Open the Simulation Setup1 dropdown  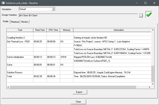point(53,9)
